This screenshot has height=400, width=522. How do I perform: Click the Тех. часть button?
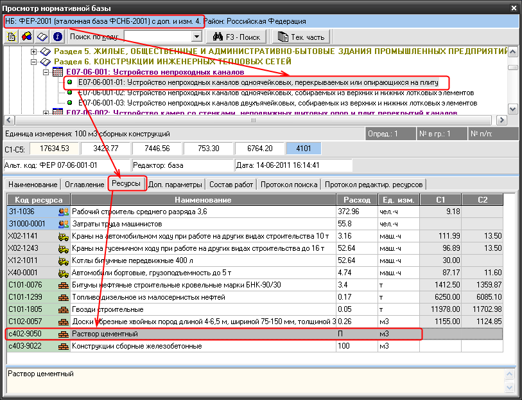coord(300,37)
